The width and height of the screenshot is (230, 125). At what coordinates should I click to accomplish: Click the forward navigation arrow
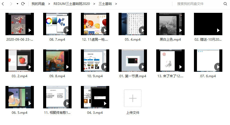pyautogui.click(x=11, y=4)
